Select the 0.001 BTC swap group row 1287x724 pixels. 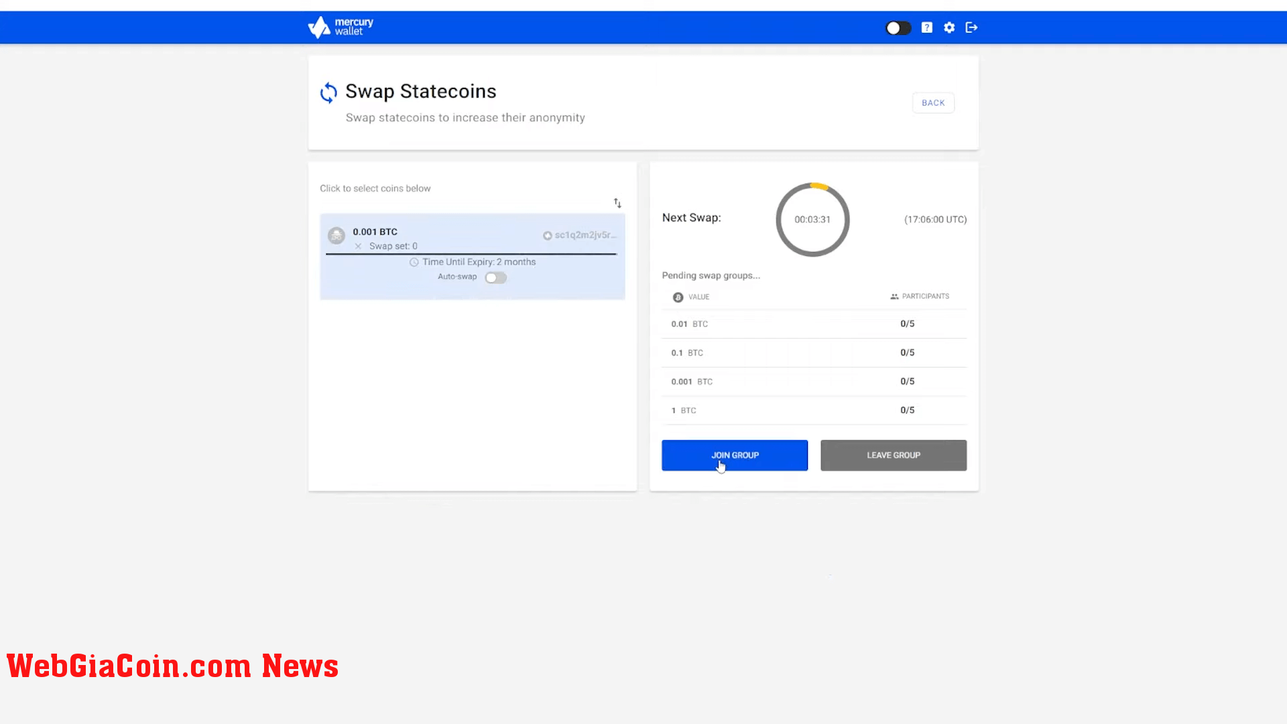(x=814, y=381)
